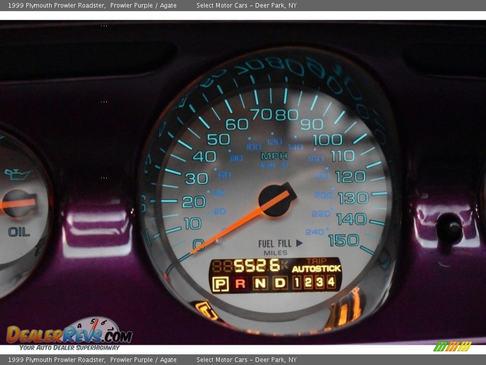Screen dimensions: 486x365
Task: Click the 130 mph mark
Action: pyautogui.click(x=353, y=198)
